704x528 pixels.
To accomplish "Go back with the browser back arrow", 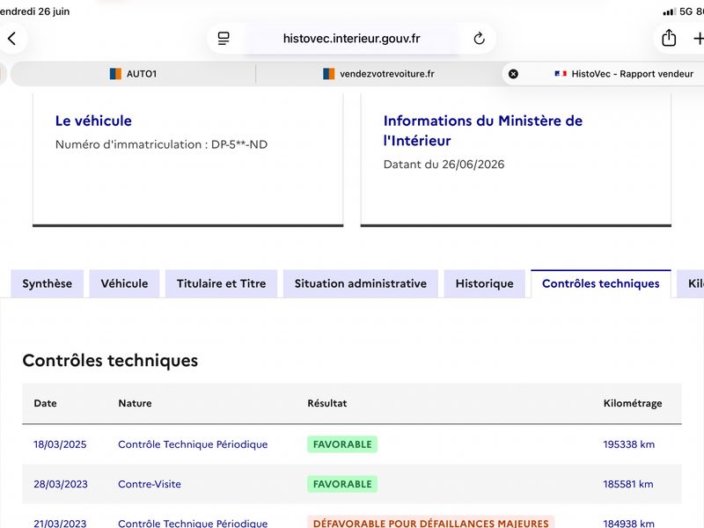I will (x=12, y=39).
